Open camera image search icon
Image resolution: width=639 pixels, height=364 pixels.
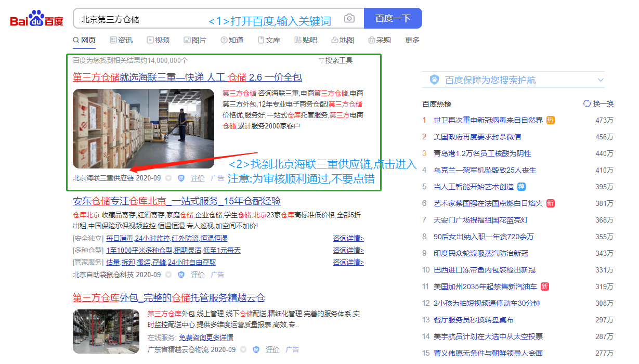point(349,19)
